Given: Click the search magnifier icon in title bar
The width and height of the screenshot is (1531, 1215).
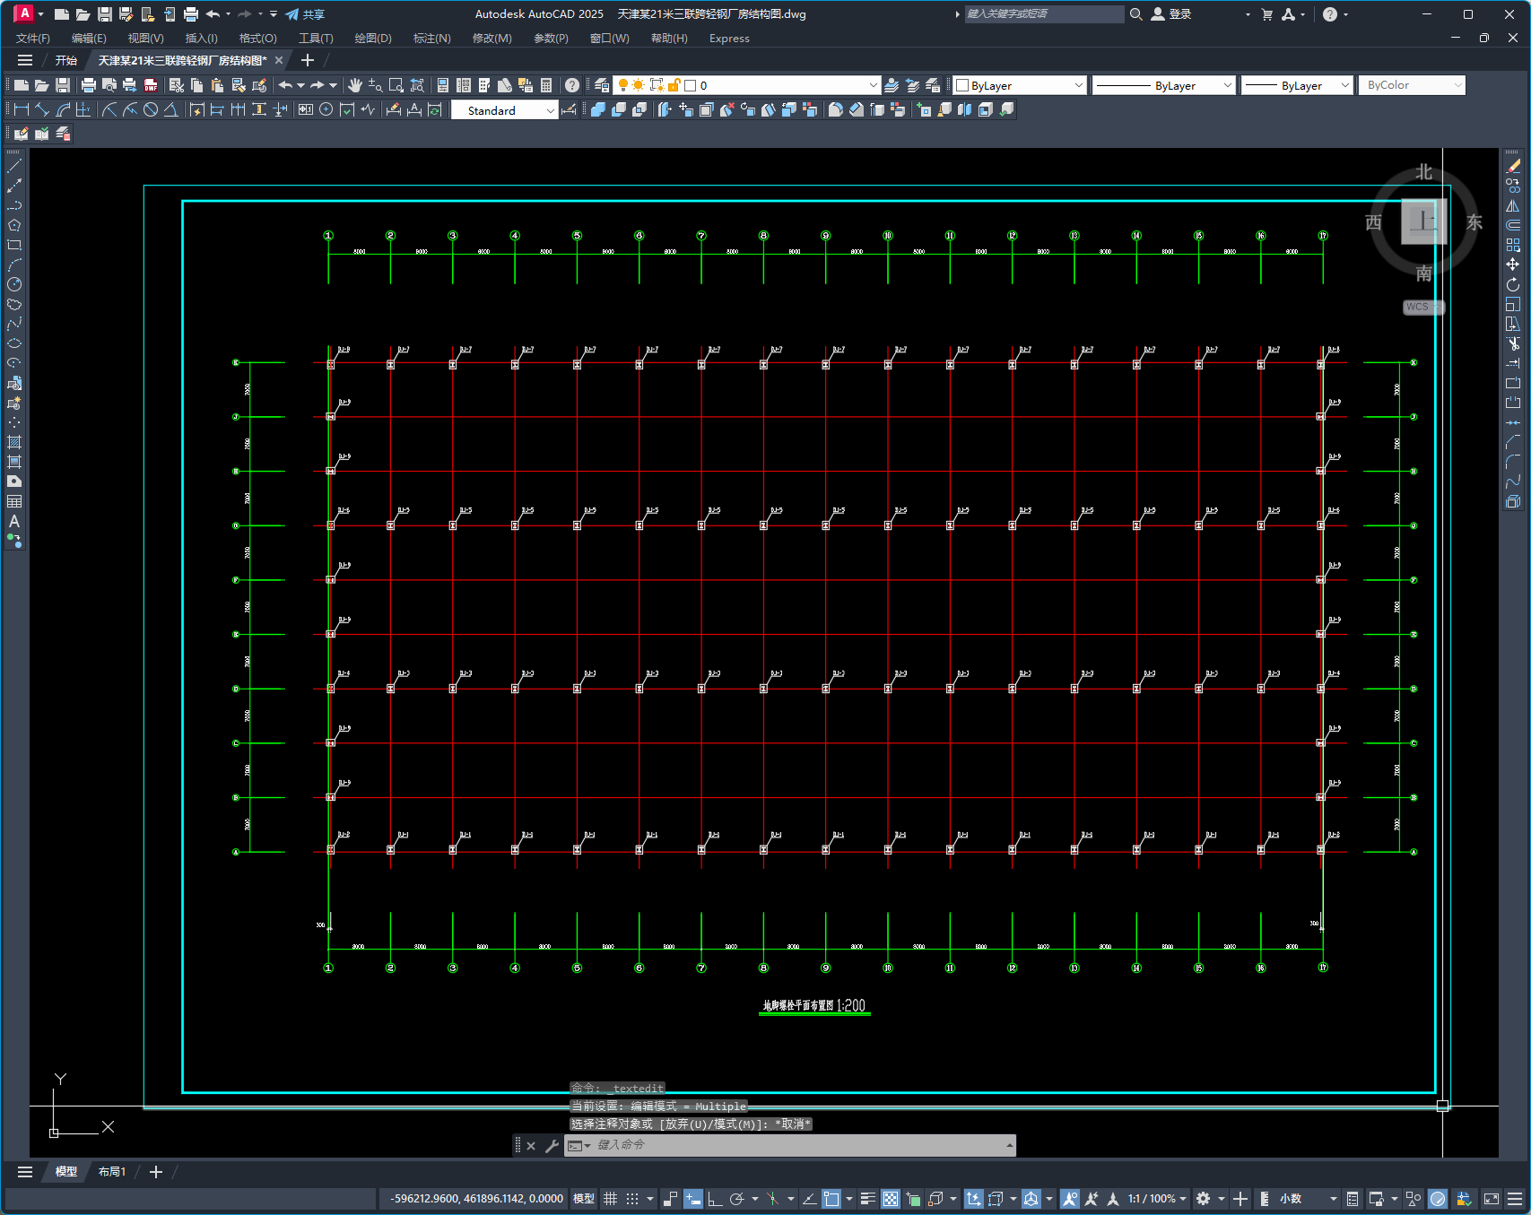Looking at the screenshot, I should click(1136, 14).
